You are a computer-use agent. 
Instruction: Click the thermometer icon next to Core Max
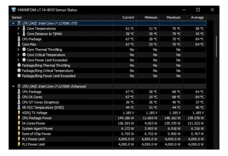tap(19, 44)
